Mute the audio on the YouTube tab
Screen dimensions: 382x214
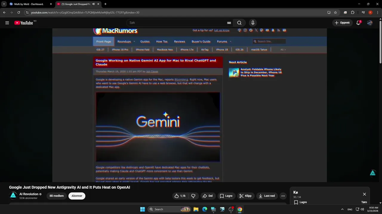pyautogui.click(x=94, y=4)
